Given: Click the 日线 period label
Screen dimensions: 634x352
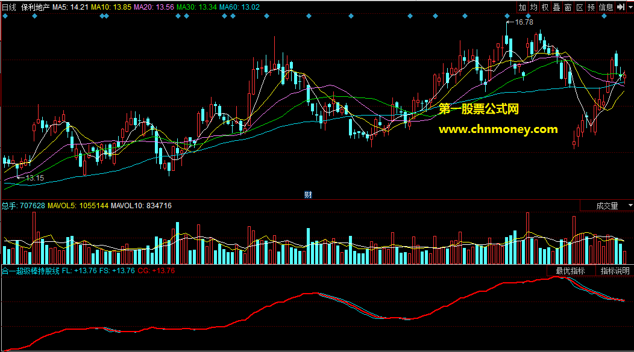Looking at the screenshot, I should [9, 7].
